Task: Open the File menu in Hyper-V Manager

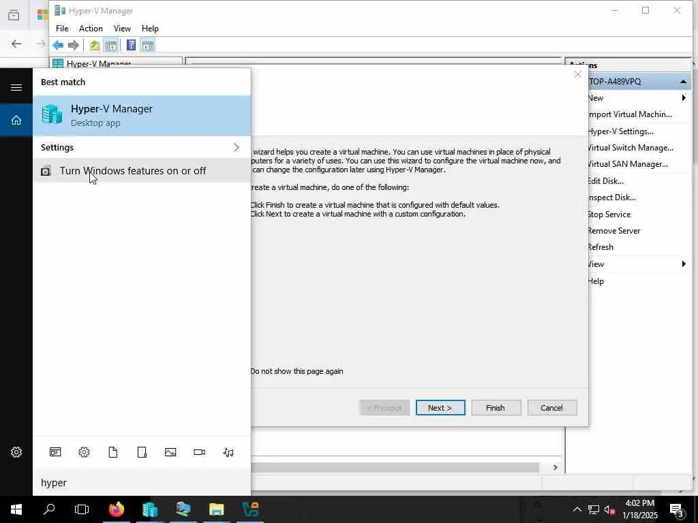Action: [x=62, y=29]
